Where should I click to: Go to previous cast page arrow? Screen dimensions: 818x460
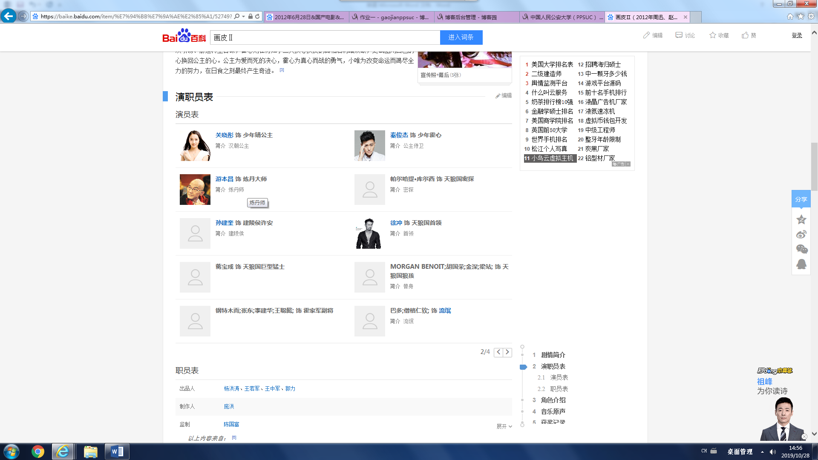498,352
